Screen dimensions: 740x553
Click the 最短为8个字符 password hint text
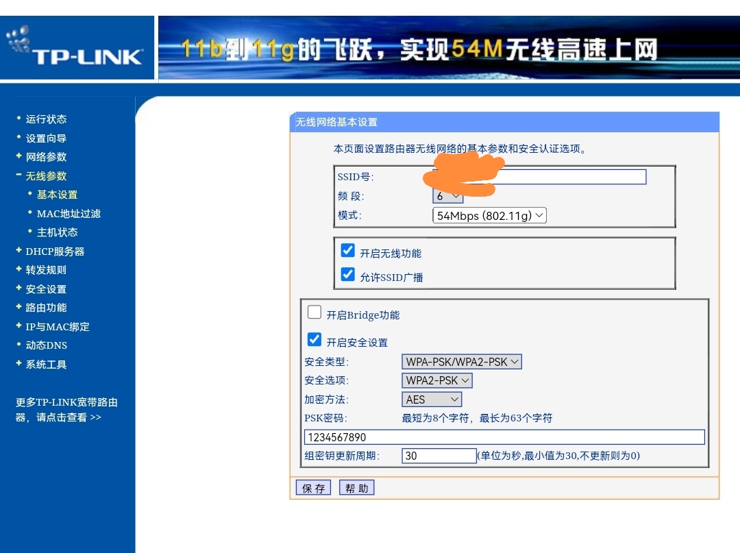coord(477,418)
